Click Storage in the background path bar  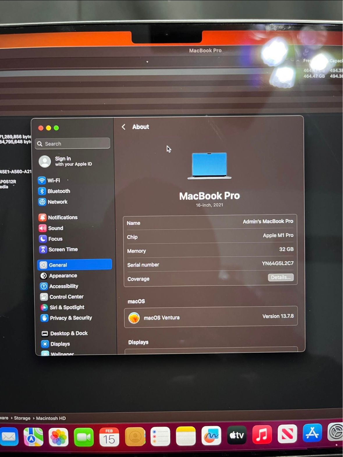[x=22, y=418]
